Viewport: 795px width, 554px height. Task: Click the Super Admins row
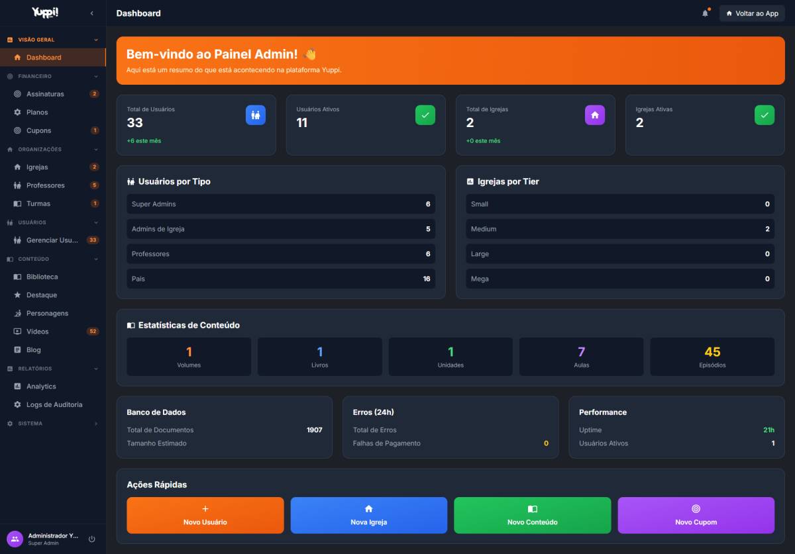pyautogui.click(x=281, y=204)
